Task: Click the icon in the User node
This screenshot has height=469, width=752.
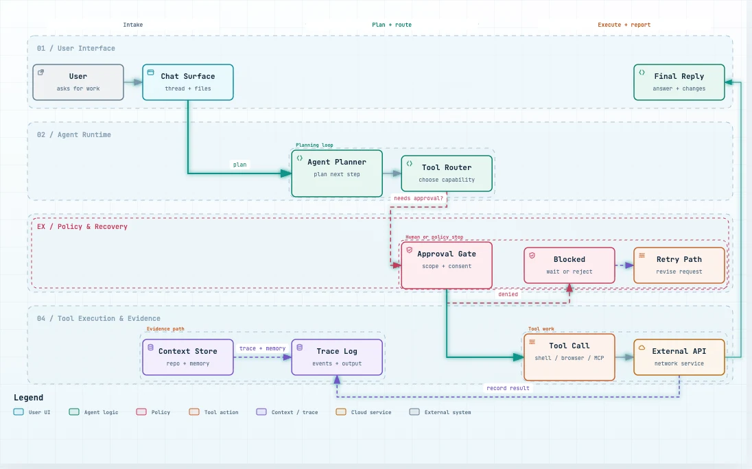Action: coord(40,72)
